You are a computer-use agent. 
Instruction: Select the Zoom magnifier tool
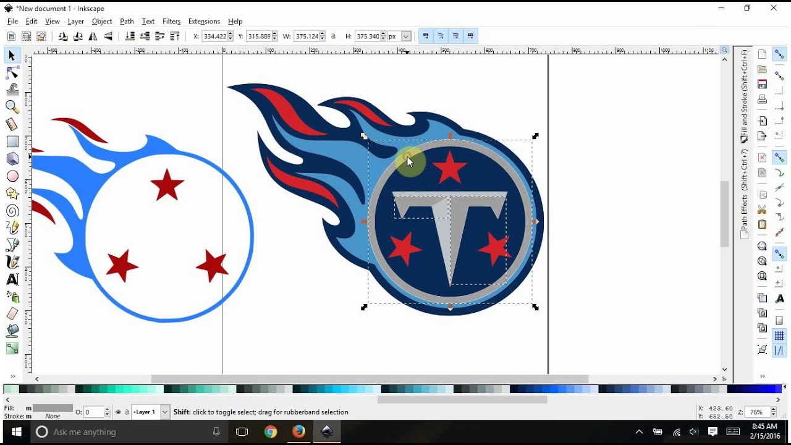coord(12,107)
